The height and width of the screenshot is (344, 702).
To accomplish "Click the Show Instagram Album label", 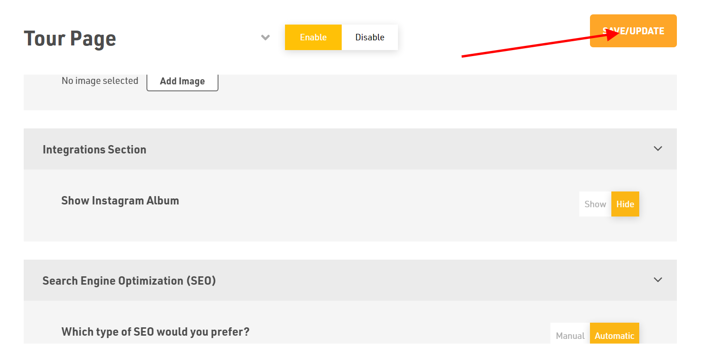I will 120,201.
